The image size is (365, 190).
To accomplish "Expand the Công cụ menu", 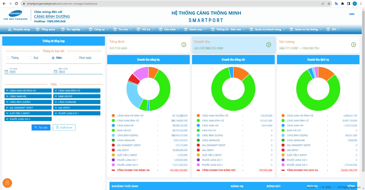I will [98, 29].
